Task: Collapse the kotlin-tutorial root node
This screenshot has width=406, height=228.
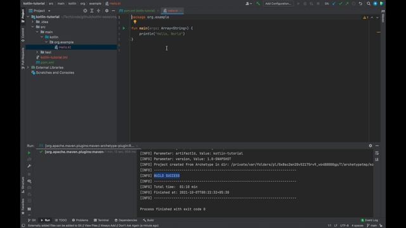Action: (28, 17)
